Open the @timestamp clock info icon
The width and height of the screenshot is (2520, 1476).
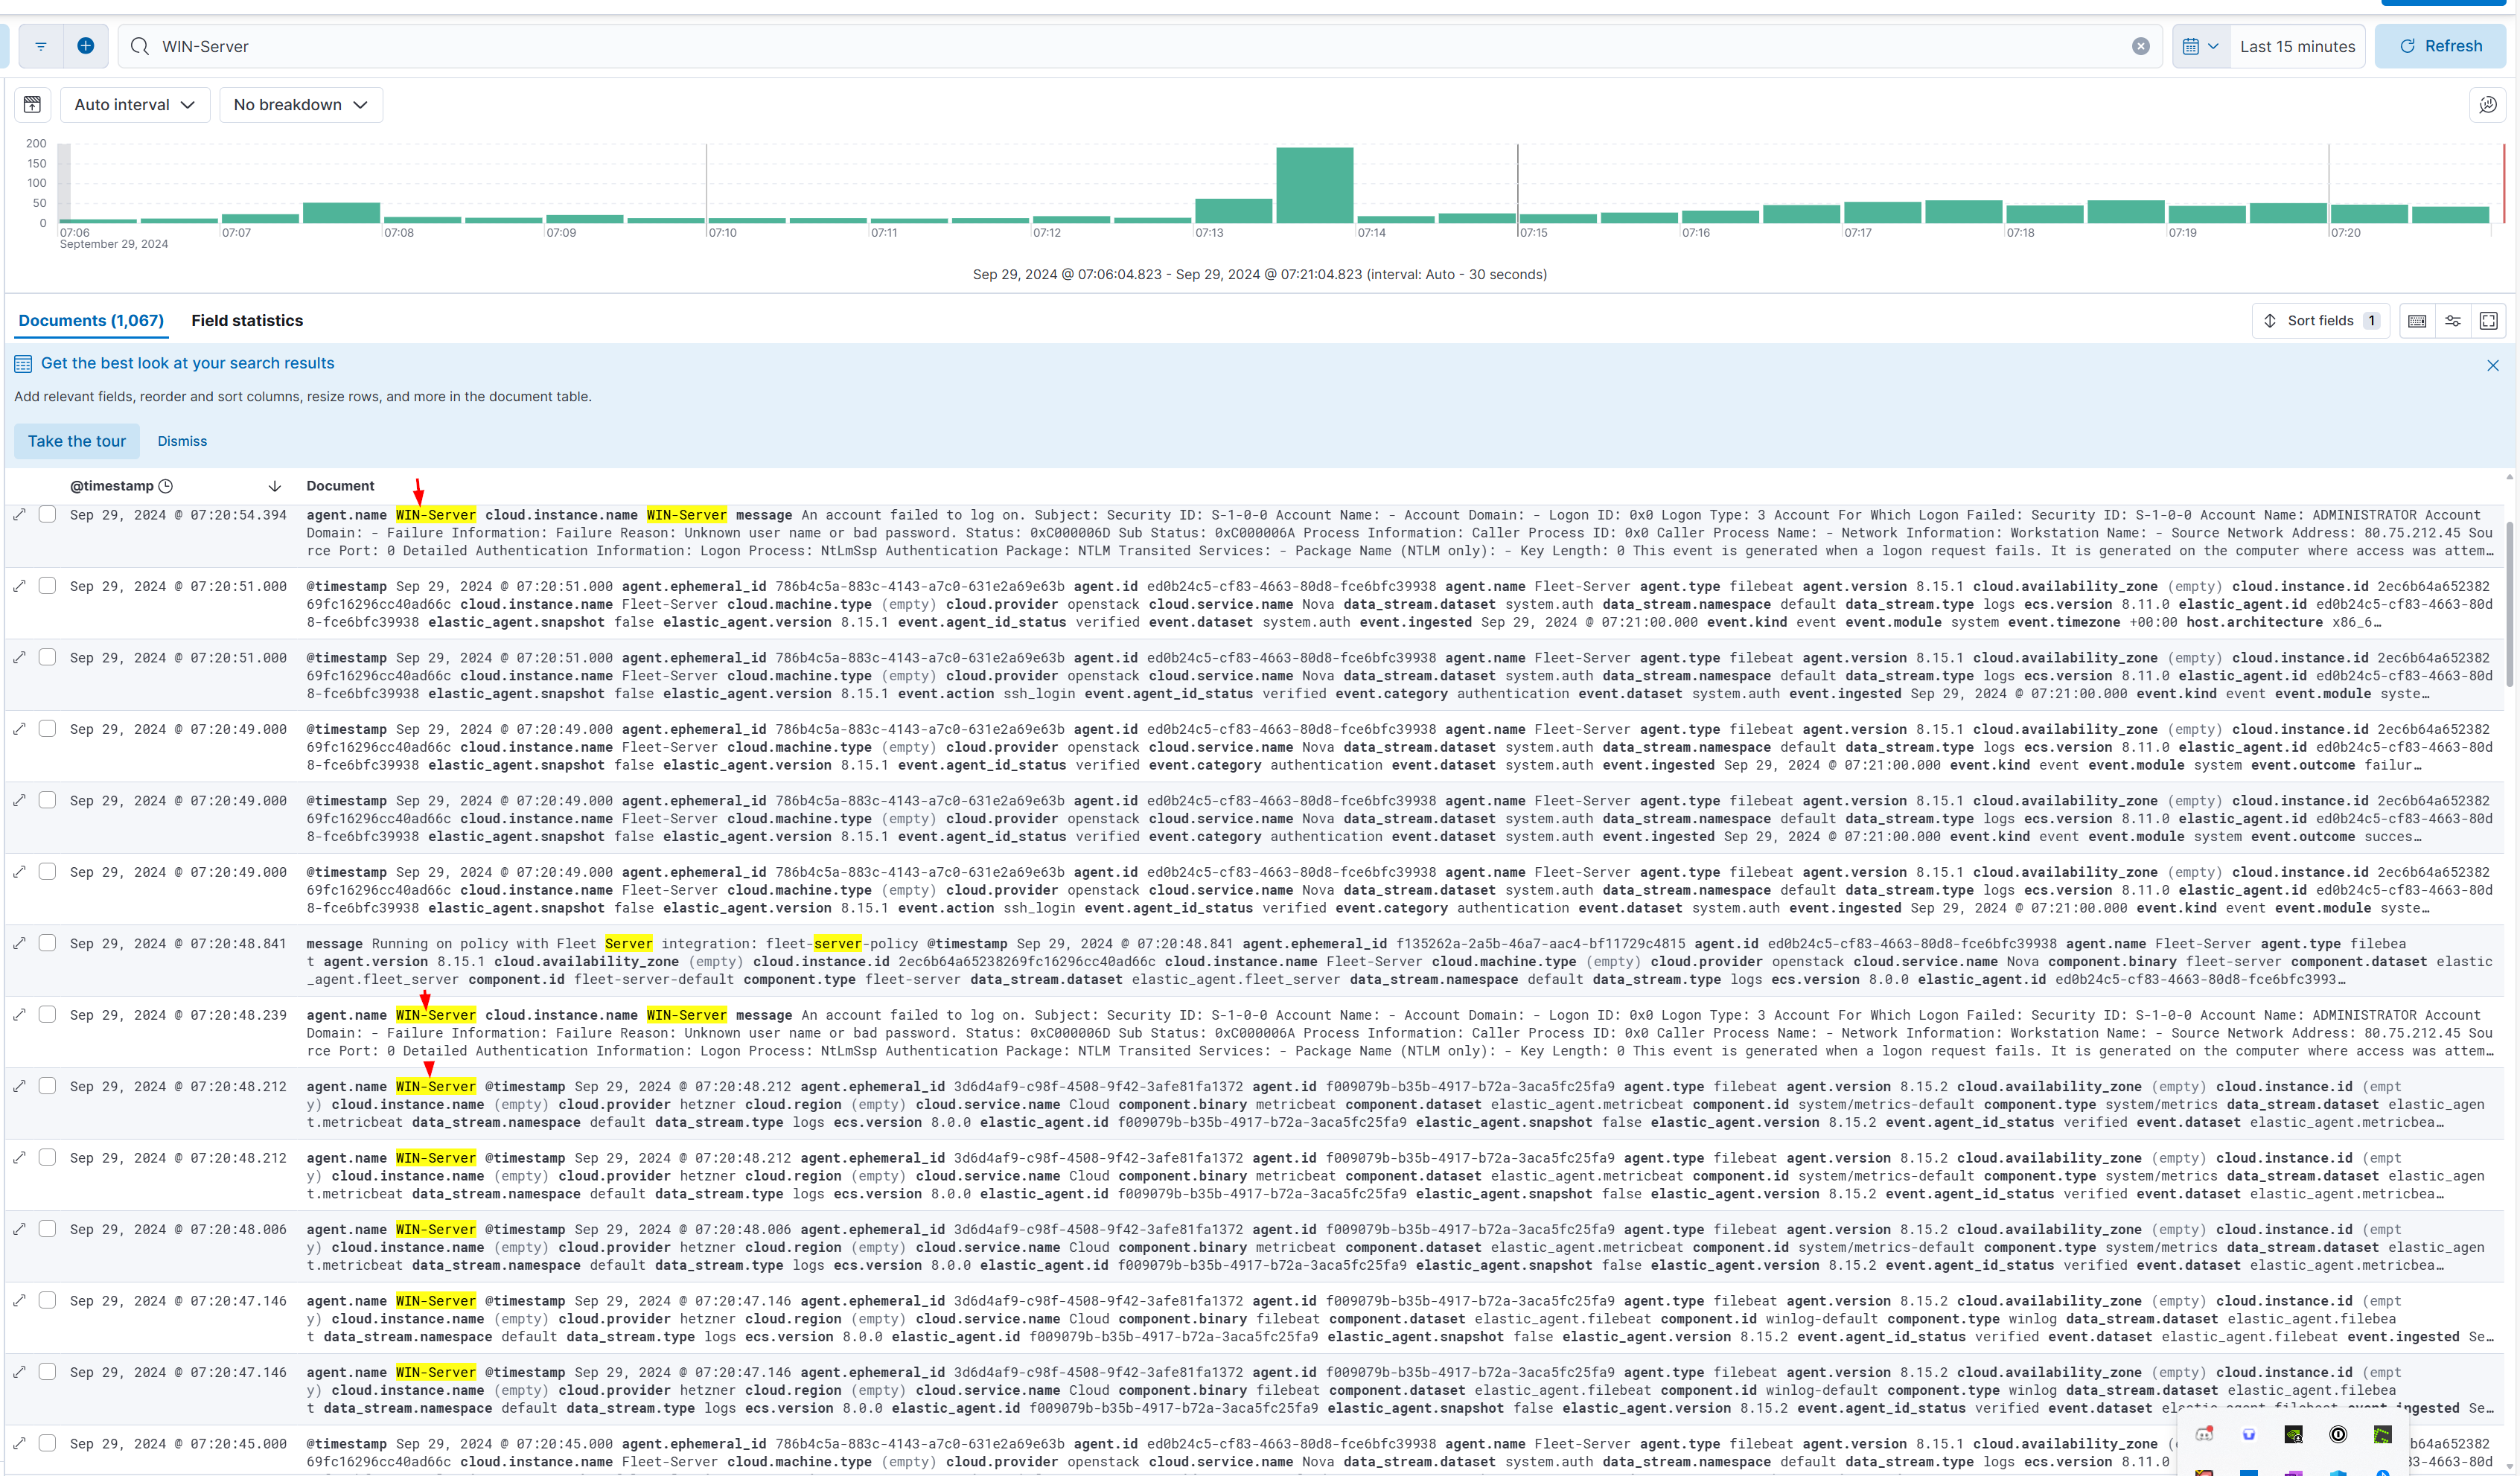pyautogui.click(x=166, y=486)
